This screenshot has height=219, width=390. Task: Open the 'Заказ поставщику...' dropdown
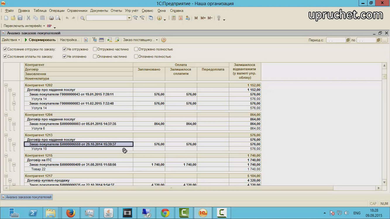point(140,40)
